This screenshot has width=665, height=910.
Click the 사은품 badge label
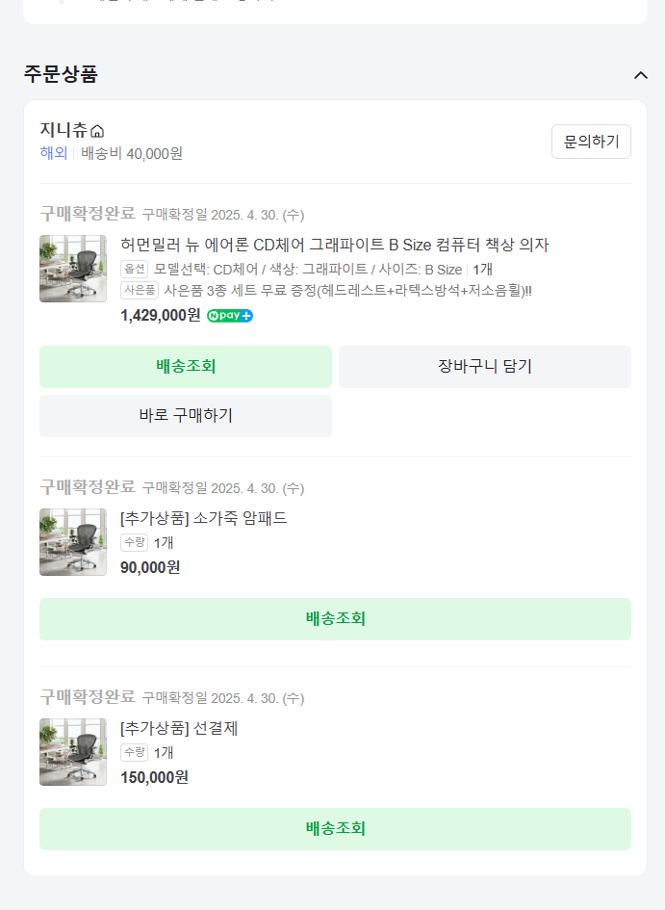click(x=140, y=290)
